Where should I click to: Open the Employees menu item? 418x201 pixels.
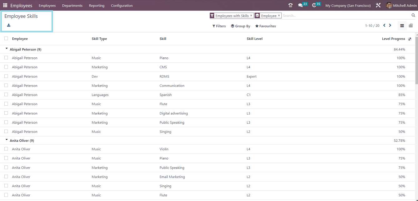[47, 6]
